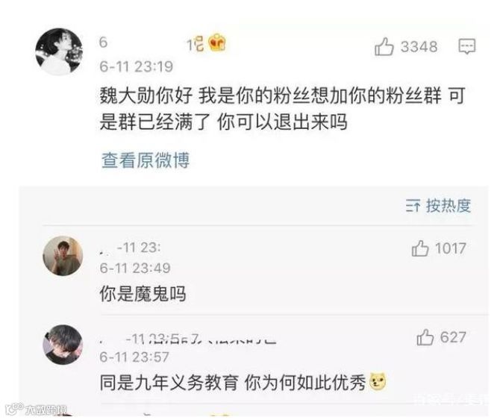Like the main comment with 3348 likes
The height and width of the screenshot is (420, 503).
click(384, 46)
